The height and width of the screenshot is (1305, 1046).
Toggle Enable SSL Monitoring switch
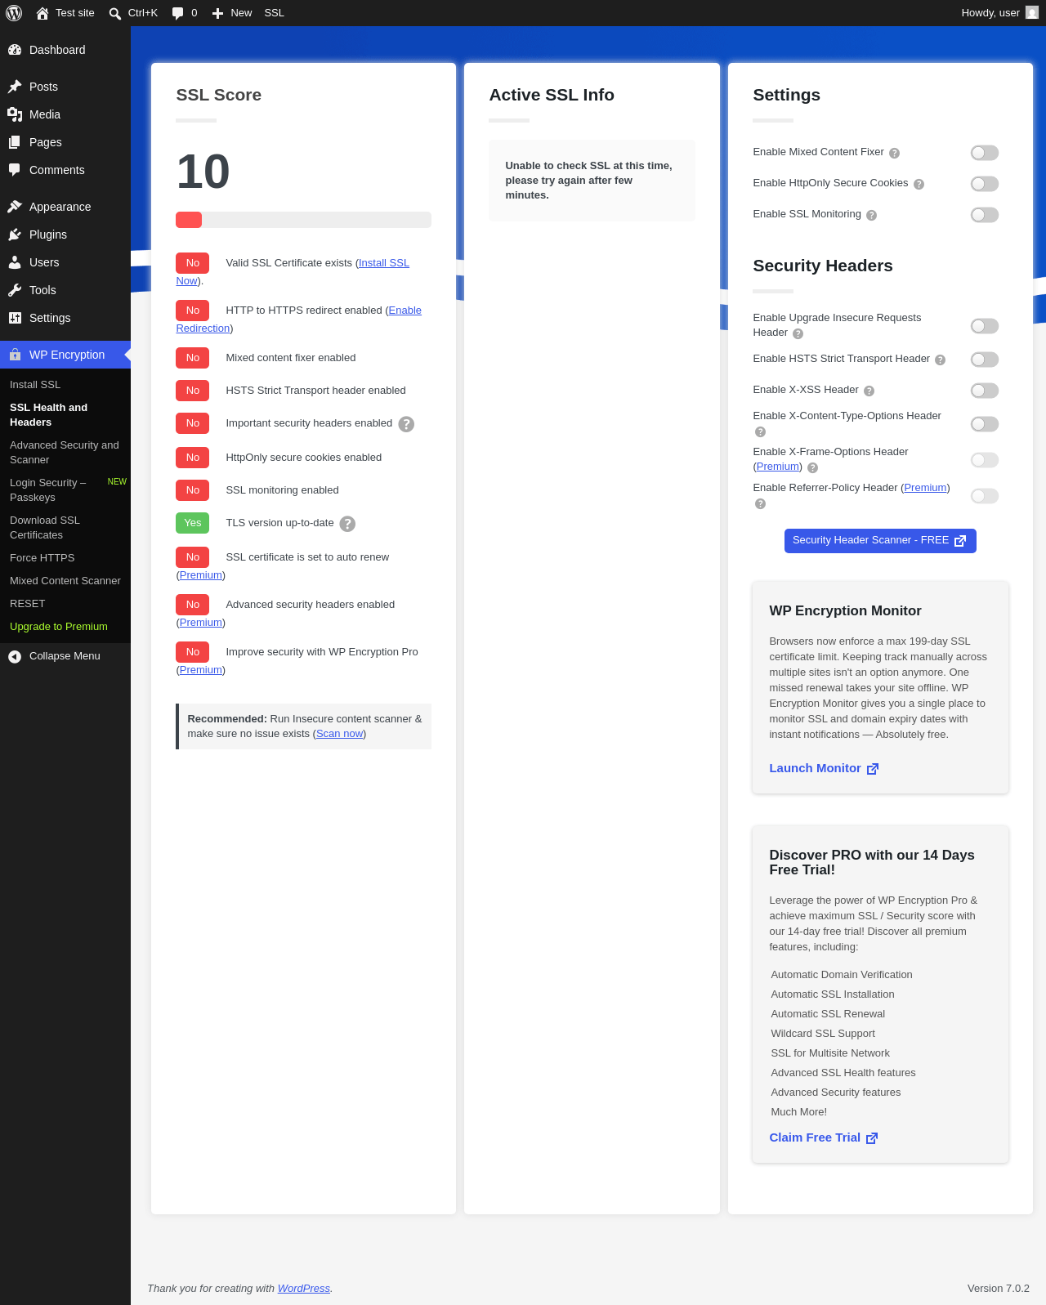click(x=985, y=215)
